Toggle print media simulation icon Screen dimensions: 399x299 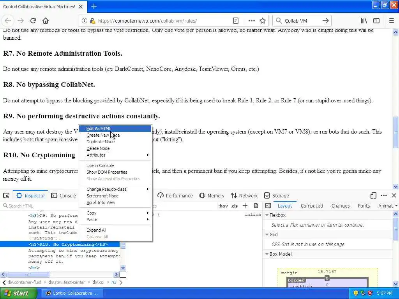[256, 206]
